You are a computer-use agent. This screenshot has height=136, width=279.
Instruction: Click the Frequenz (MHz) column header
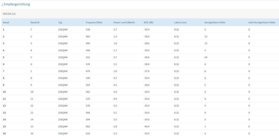pyautogui.click(x=94, y=23)
